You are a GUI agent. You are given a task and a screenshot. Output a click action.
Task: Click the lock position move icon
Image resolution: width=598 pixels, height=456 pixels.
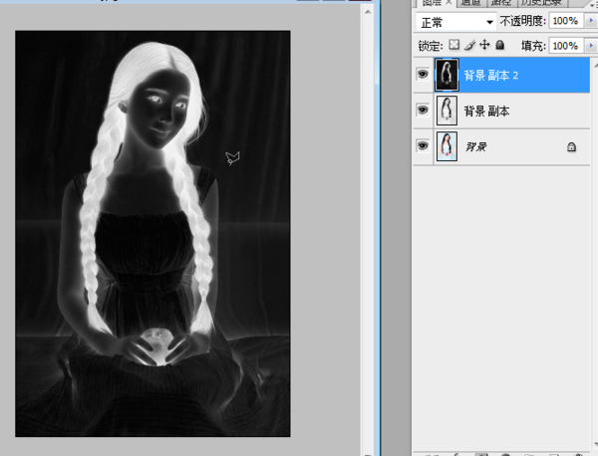tap(484, 45)
